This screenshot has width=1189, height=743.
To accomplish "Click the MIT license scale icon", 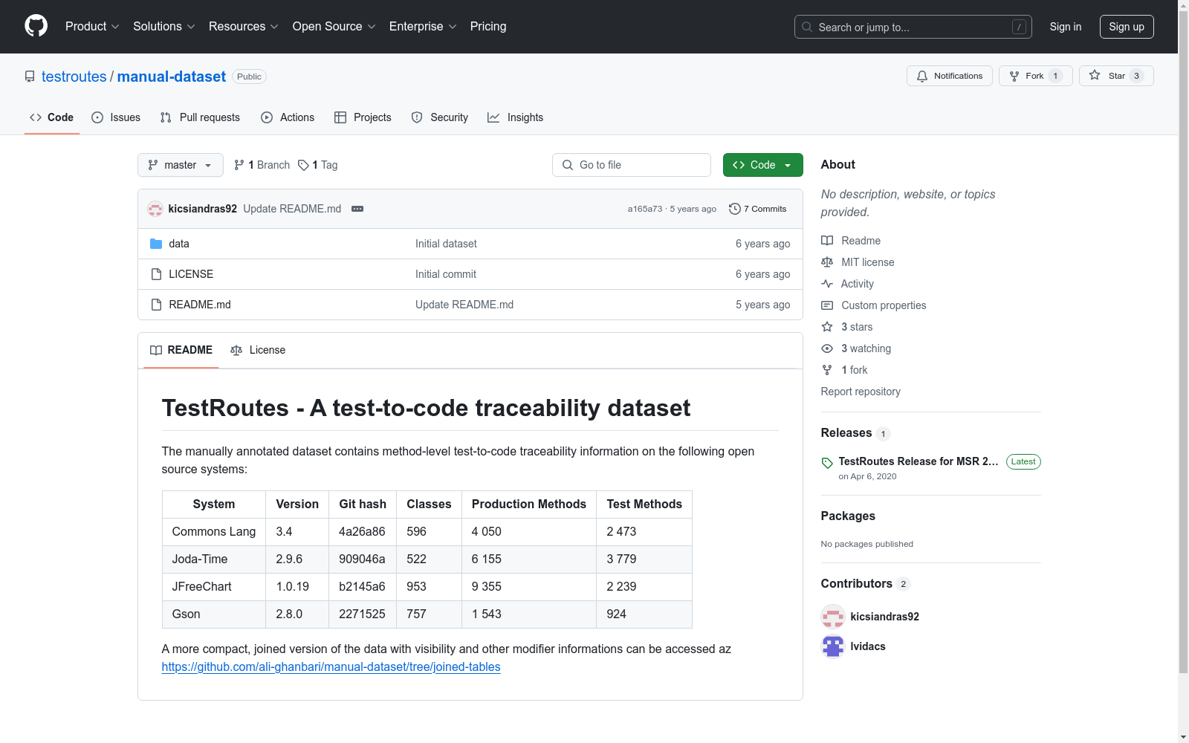I will coord(827,262).
